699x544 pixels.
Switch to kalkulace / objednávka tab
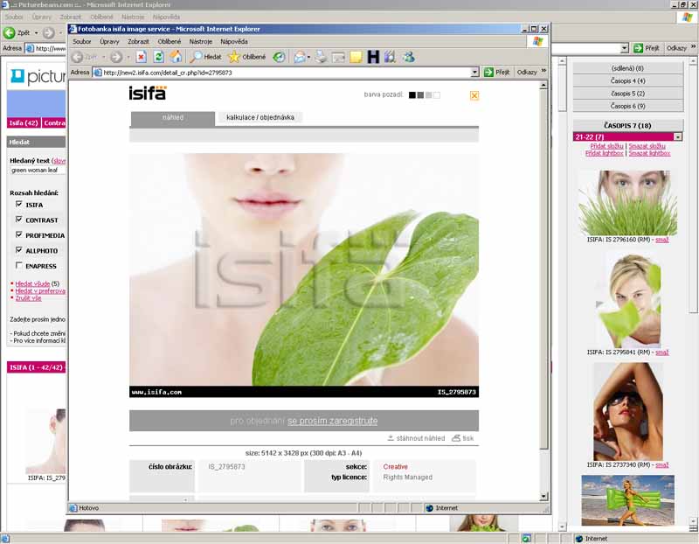pos(260,117)
